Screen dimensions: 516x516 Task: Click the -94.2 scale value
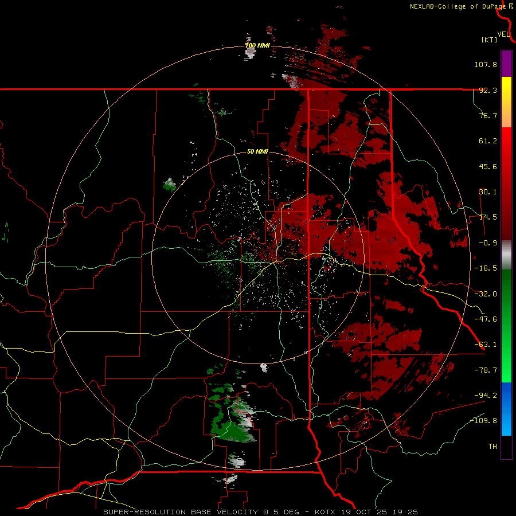point(486,396)
